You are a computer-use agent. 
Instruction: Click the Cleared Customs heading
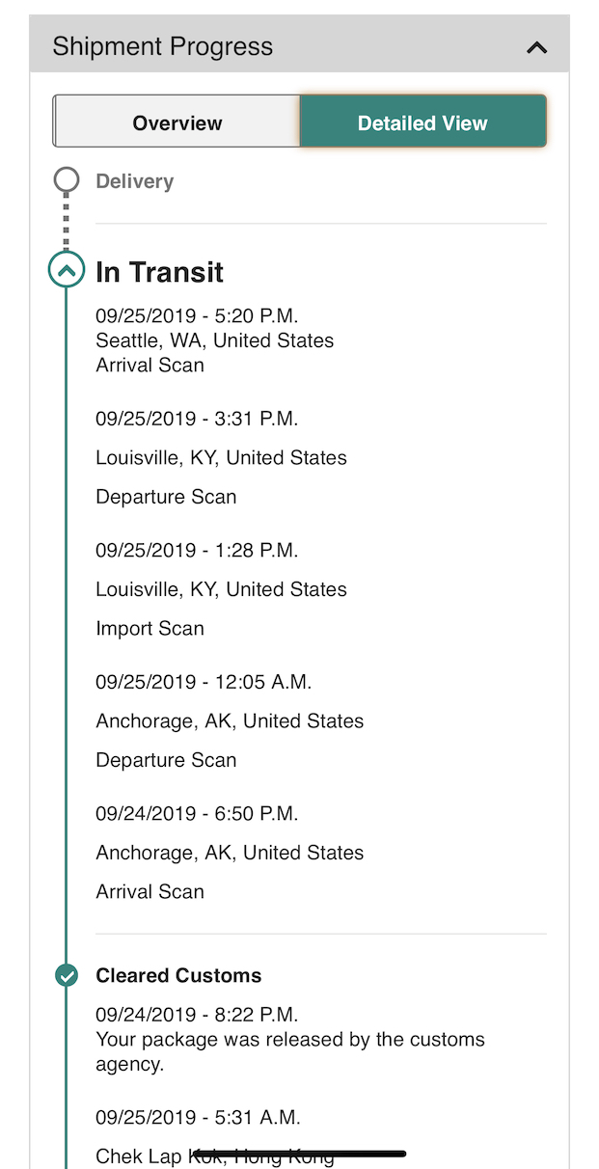(x=178, y=975)
